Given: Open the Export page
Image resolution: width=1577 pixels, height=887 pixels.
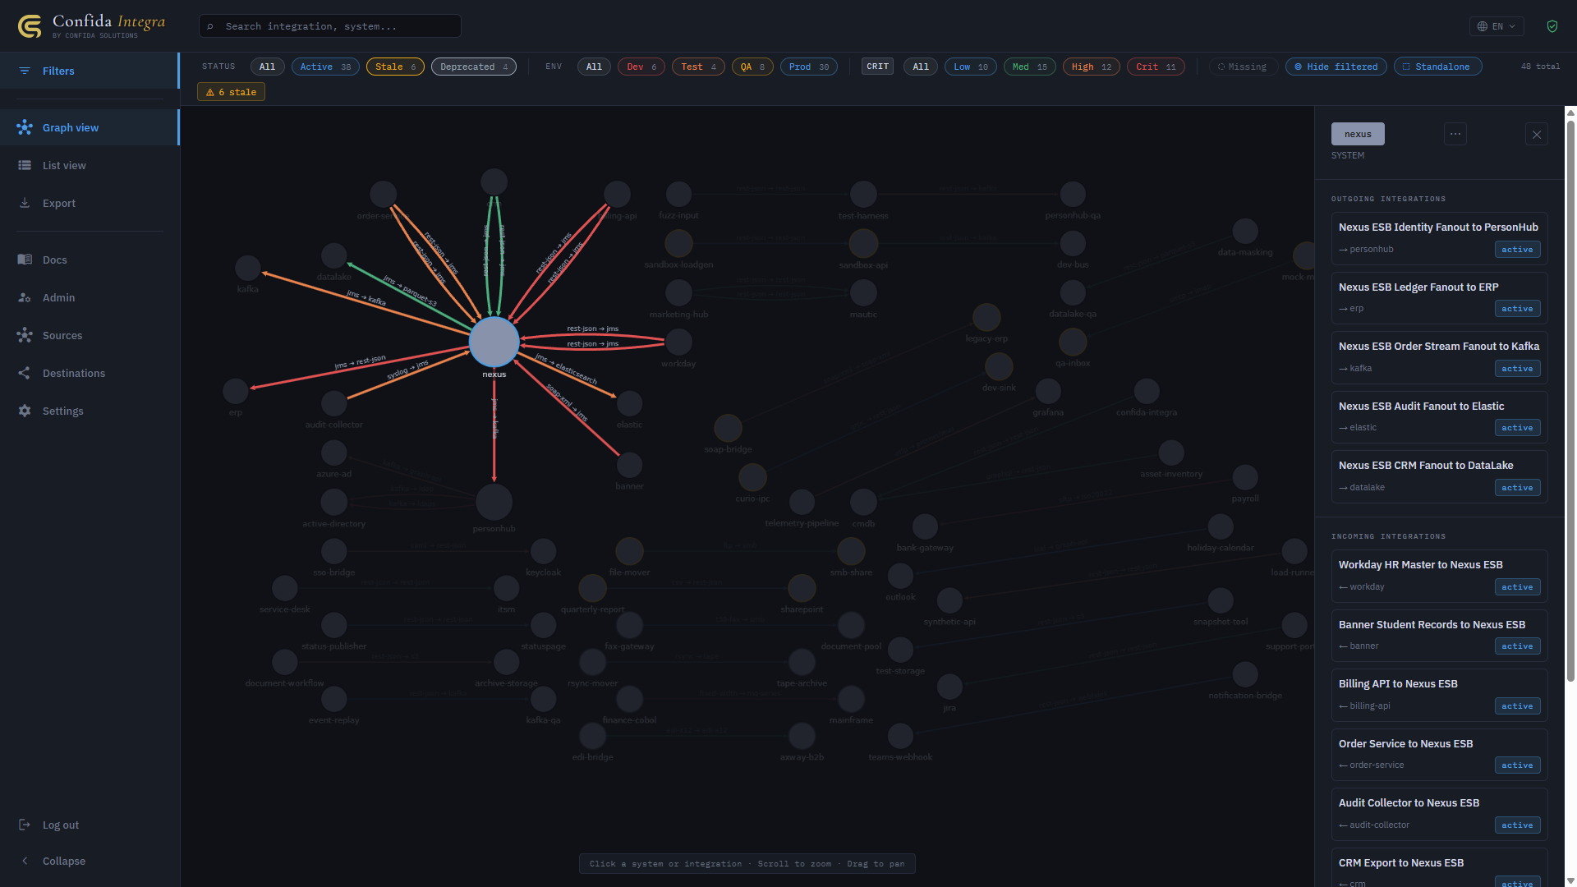Looking at the screenshot, I should [x=90, y=203].
